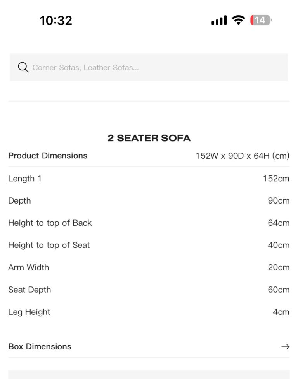Expand the Box Dimensions row
This screenshot has width=298, height=379.
149,347
